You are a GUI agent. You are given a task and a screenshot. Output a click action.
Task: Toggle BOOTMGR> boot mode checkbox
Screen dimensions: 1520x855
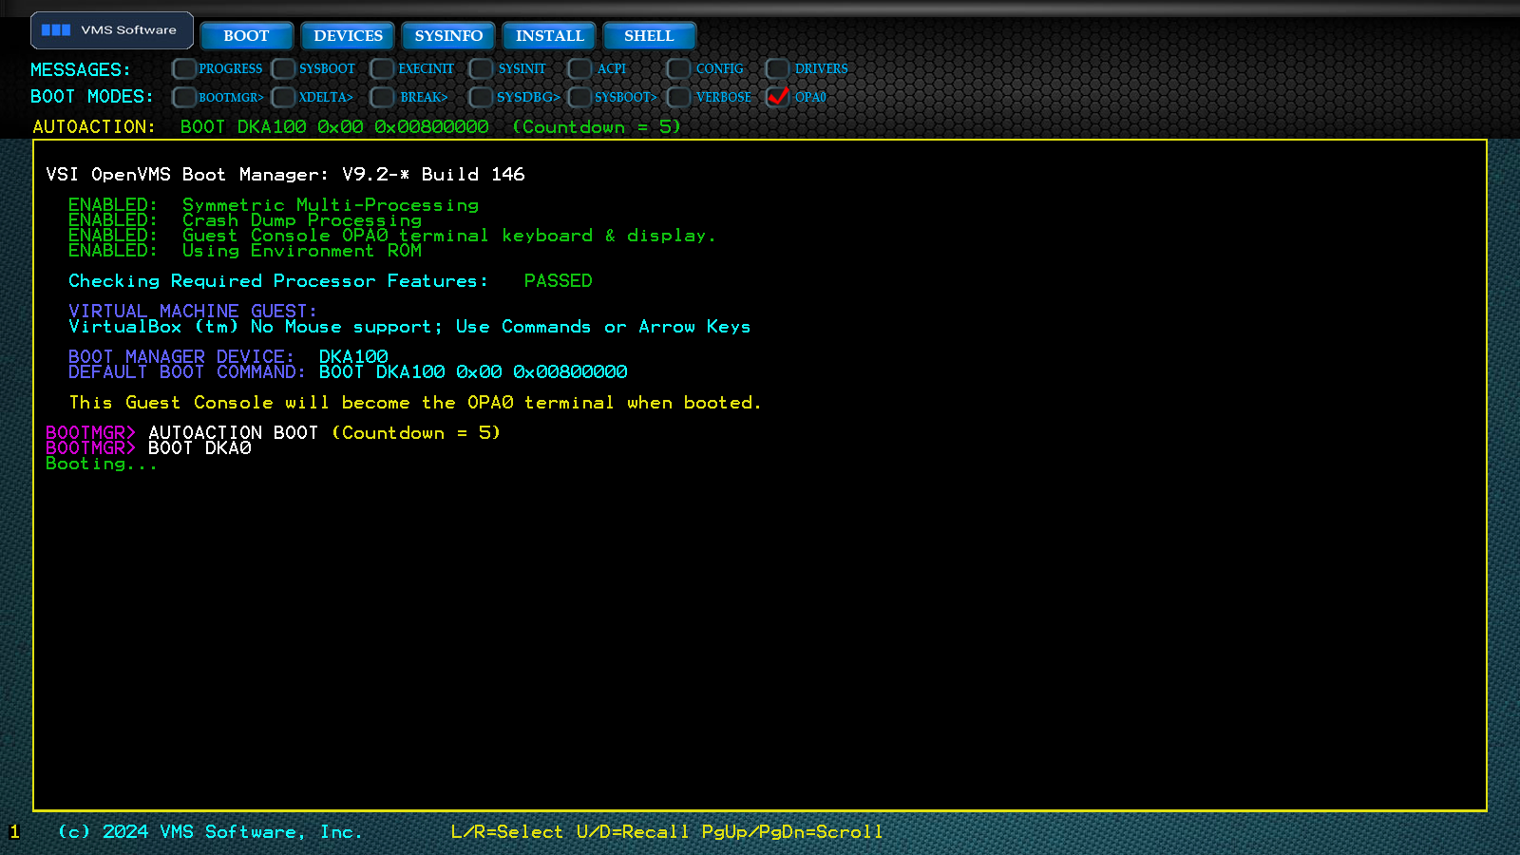pos(184,97)
